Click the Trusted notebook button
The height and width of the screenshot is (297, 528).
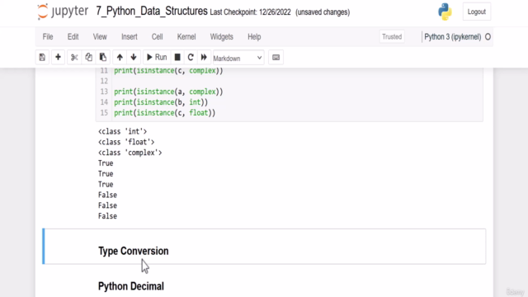[x=392, y=36]
